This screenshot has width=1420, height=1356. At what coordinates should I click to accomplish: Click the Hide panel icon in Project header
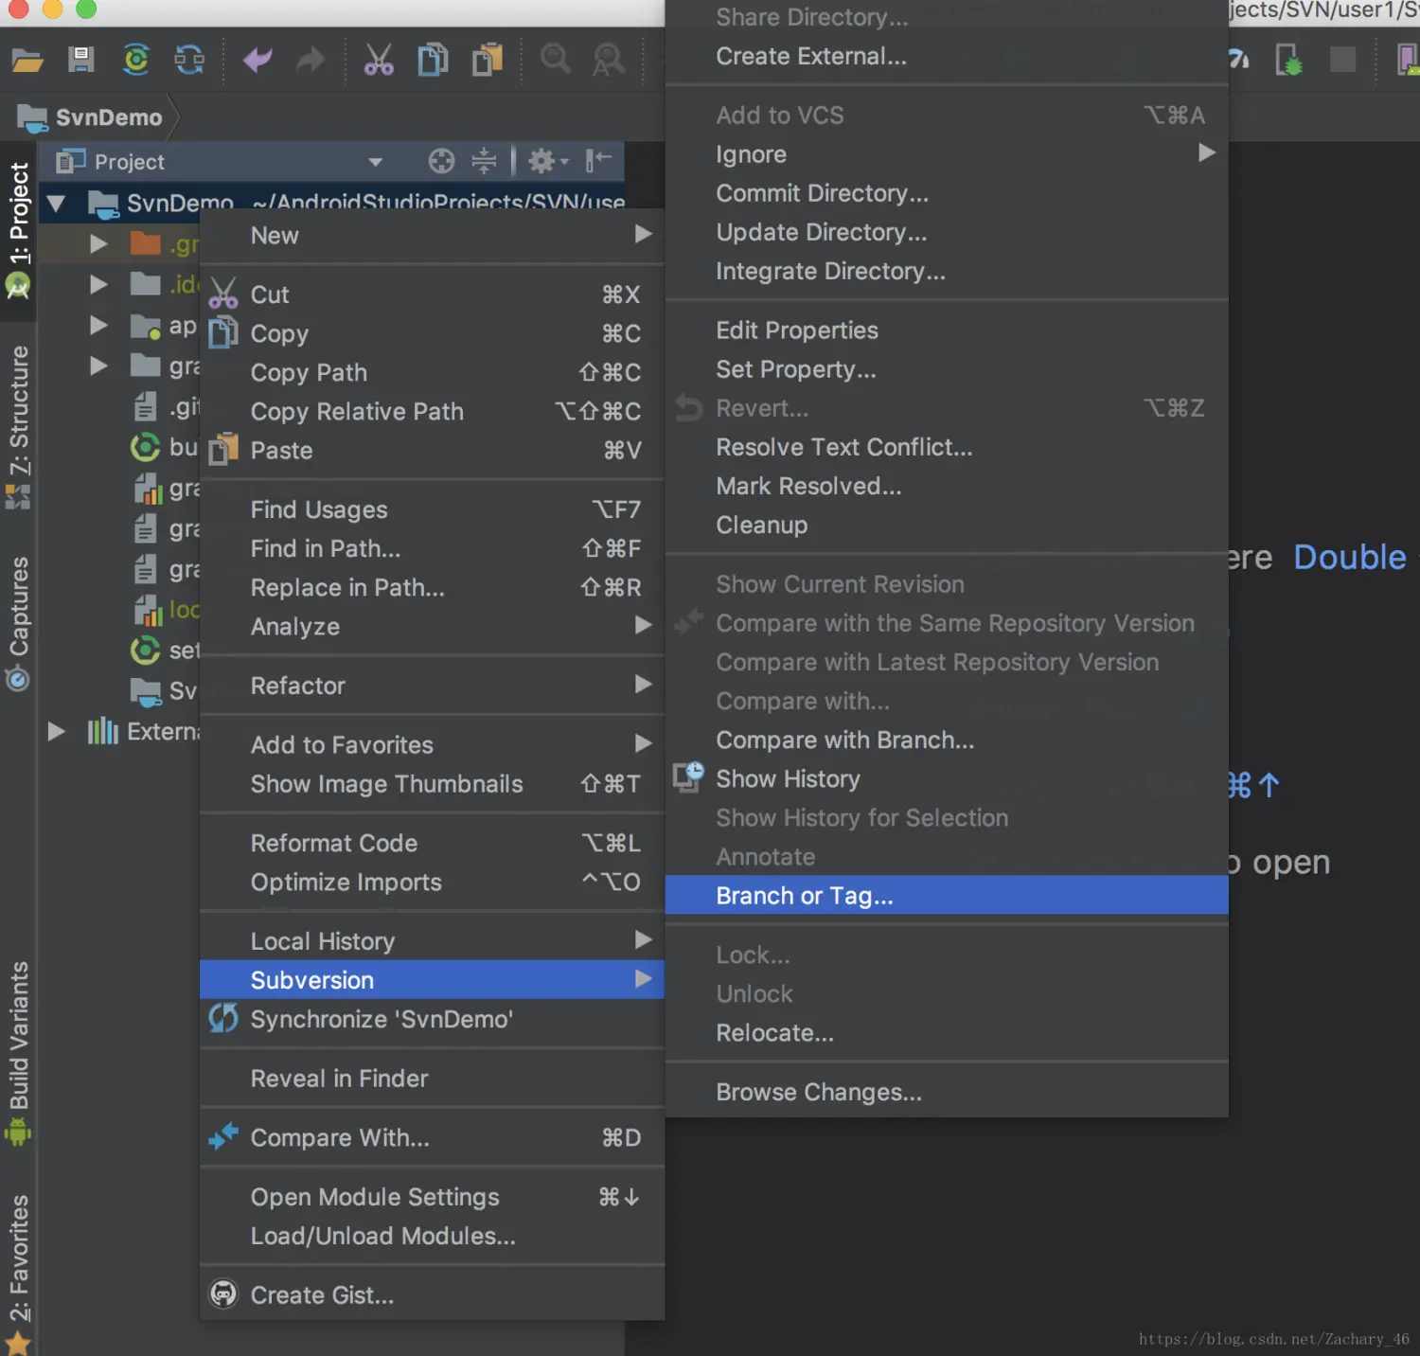tap(598, 160)
